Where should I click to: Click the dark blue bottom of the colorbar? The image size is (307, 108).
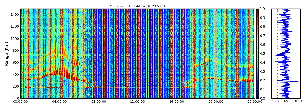click(257, 97)
